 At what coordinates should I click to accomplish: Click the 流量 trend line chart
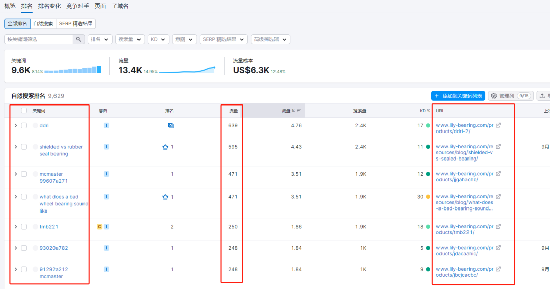tap(187, 70)
